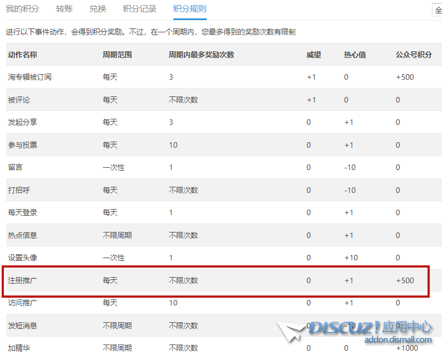Click the 公众号积分 column header
442x354 pixels.
414,55
